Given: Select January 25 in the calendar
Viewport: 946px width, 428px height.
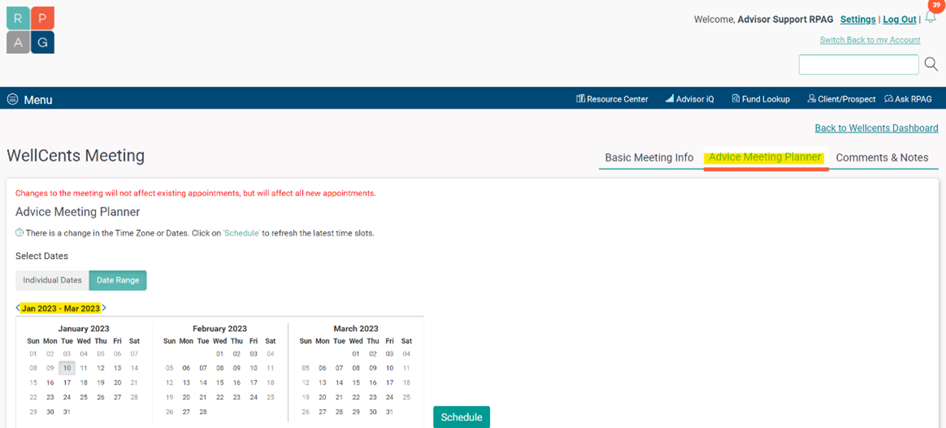Looking at the screenshot, I should point(84,397).
